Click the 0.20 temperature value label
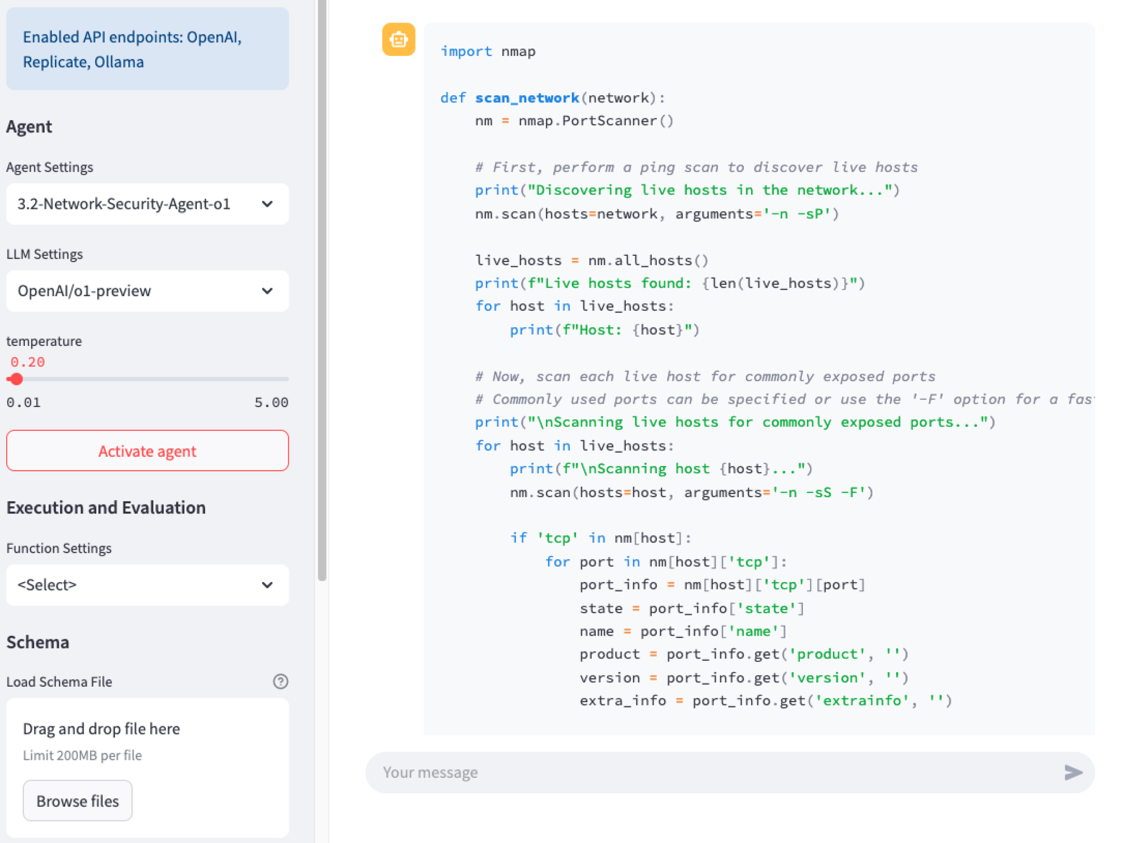1123x843 pixels. click(x=28, y=362)
